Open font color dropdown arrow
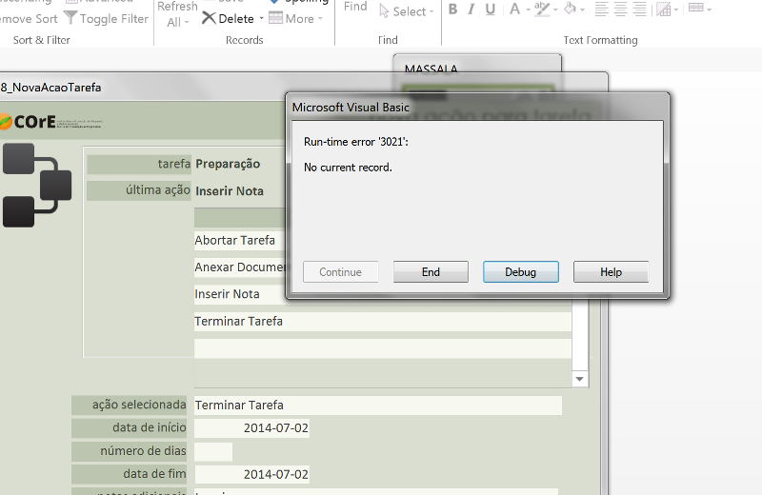762x495 pixels. [x=528, y=10]
